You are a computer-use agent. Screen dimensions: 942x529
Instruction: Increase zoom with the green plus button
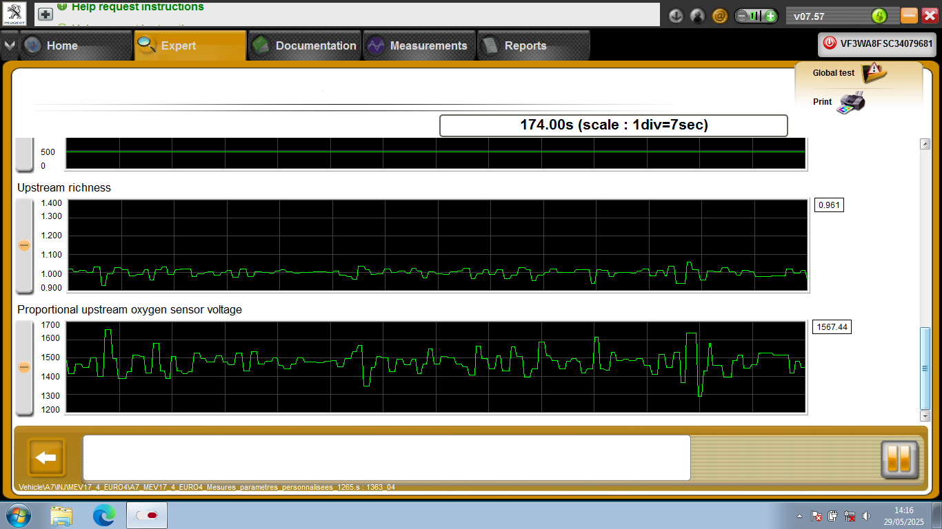tap(770, 16)
